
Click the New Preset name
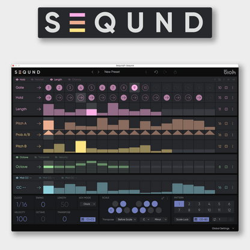point(112,72)
